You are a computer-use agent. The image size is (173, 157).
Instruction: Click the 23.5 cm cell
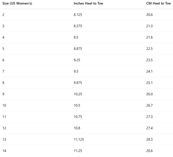[149, 60]
